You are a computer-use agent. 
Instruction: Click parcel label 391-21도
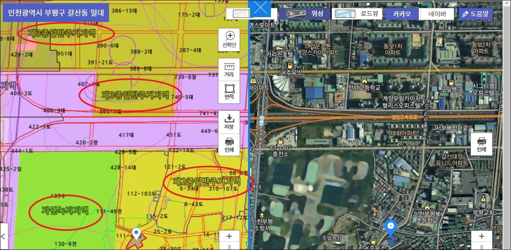click(x=100, y=62)
